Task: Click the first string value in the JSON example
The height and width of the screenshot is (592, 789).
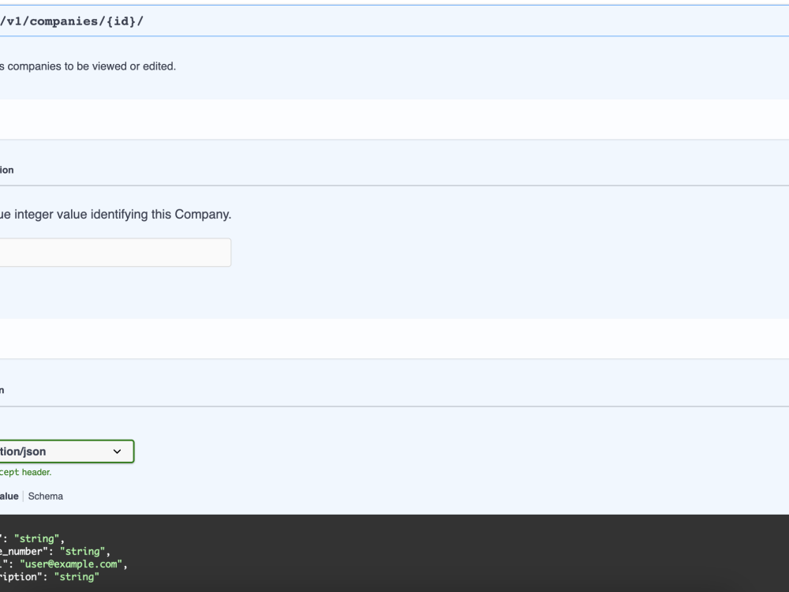Action: click(36, 538)
